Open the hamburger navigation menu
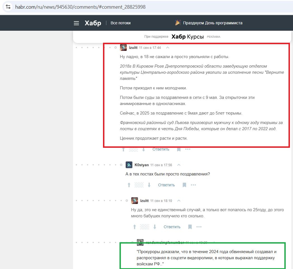This screenshot has height=269, width=293. point(76,23)
